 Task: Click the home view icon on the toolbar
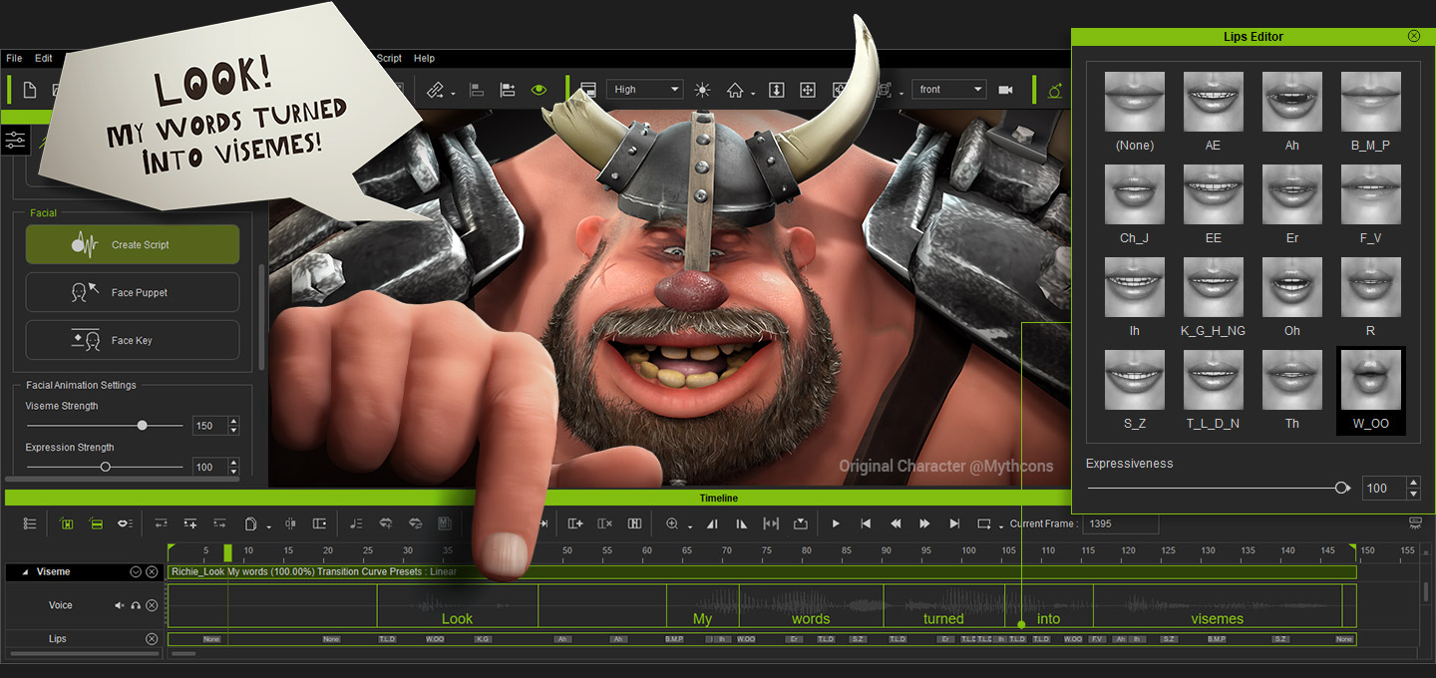[x=736, y=90]
